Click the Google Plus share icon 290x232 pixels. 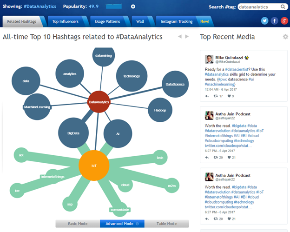[284, 21]
